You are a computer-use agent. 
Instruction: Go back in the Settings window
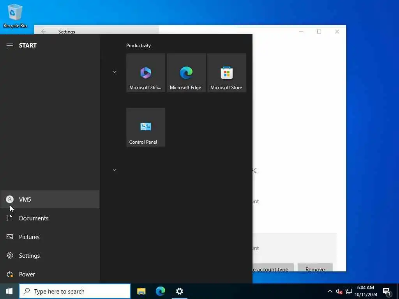coord(44,32)
